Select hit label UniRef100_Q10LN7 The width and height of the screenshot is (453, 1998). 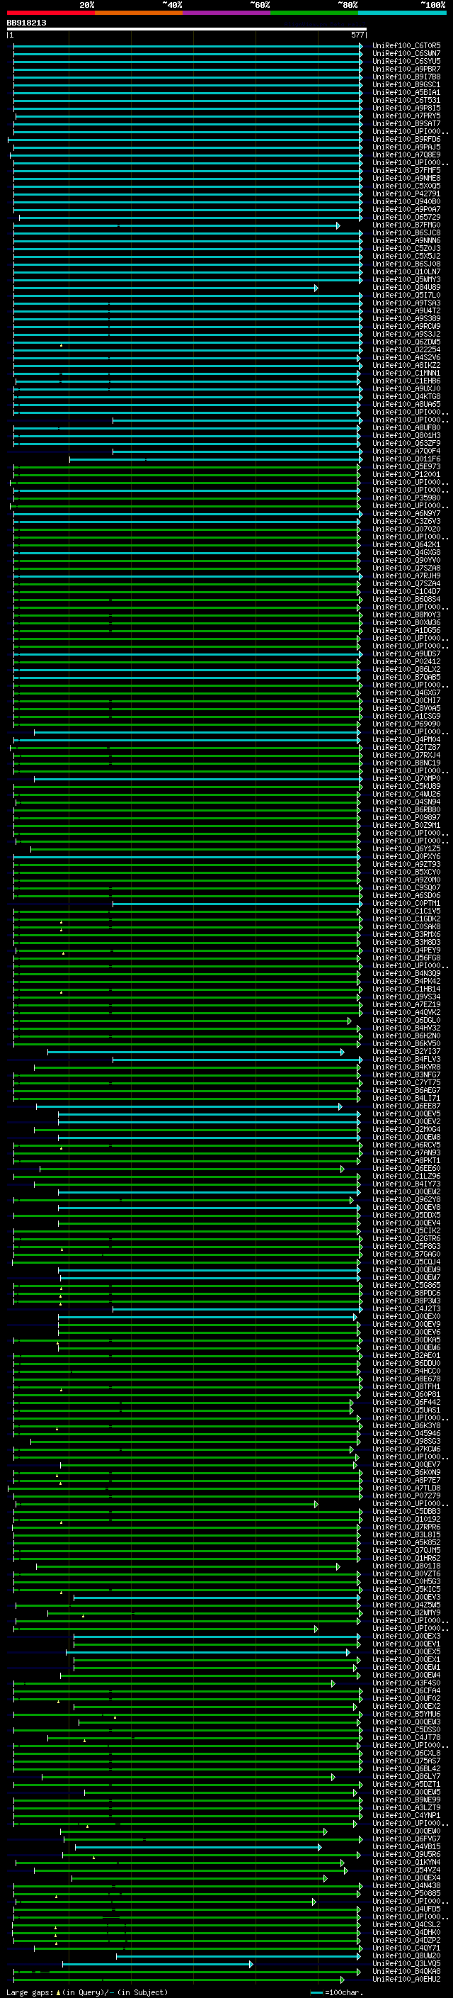[x=406, y=271]
